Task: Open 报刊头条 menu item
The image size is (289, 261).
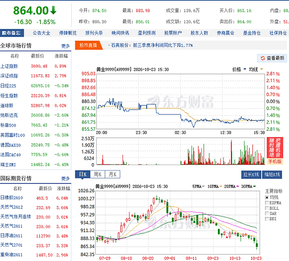Action: click(94, 33)
